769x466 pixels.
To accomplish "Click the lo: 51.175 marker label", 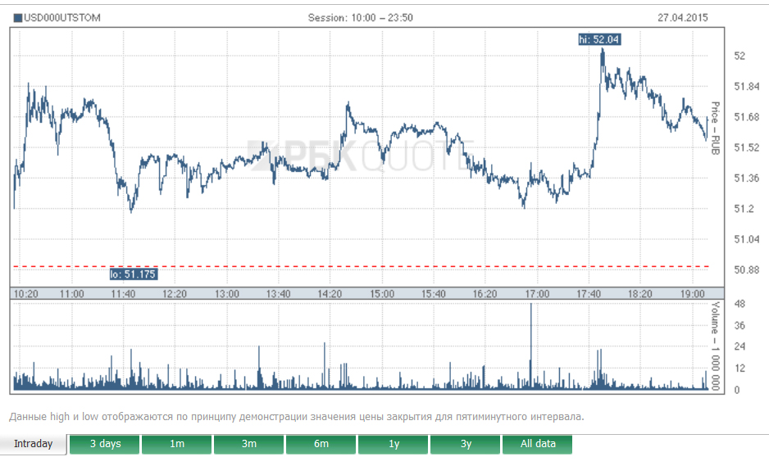I will pyautogui.click(x=133, y=274).
